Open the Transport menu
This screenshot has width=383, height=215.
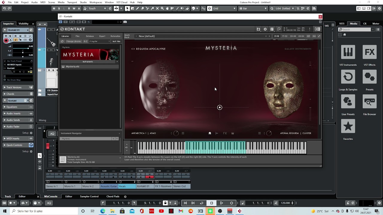[72, 2]
